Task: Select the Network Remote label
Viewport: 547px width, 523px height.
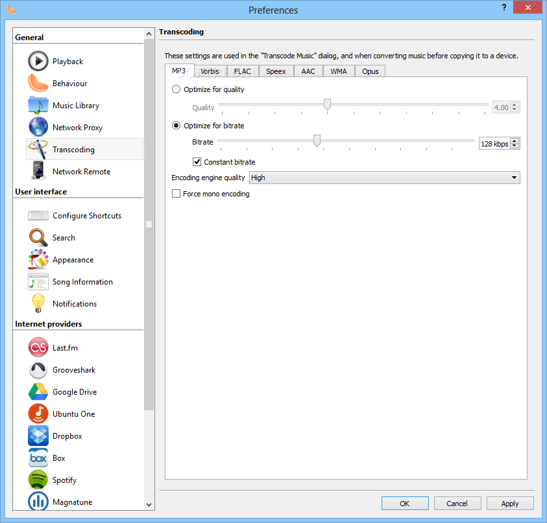Action: [x=81, y=172]
